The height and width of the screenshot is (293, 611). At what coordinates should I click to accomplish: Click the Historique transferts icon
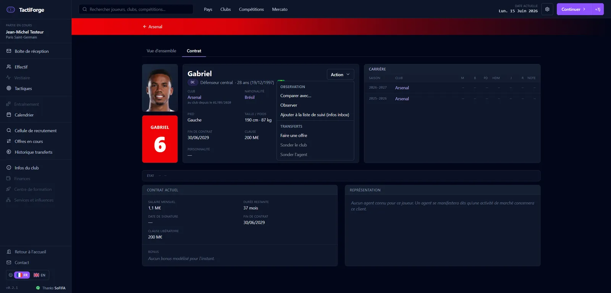(x=9, y=152)
